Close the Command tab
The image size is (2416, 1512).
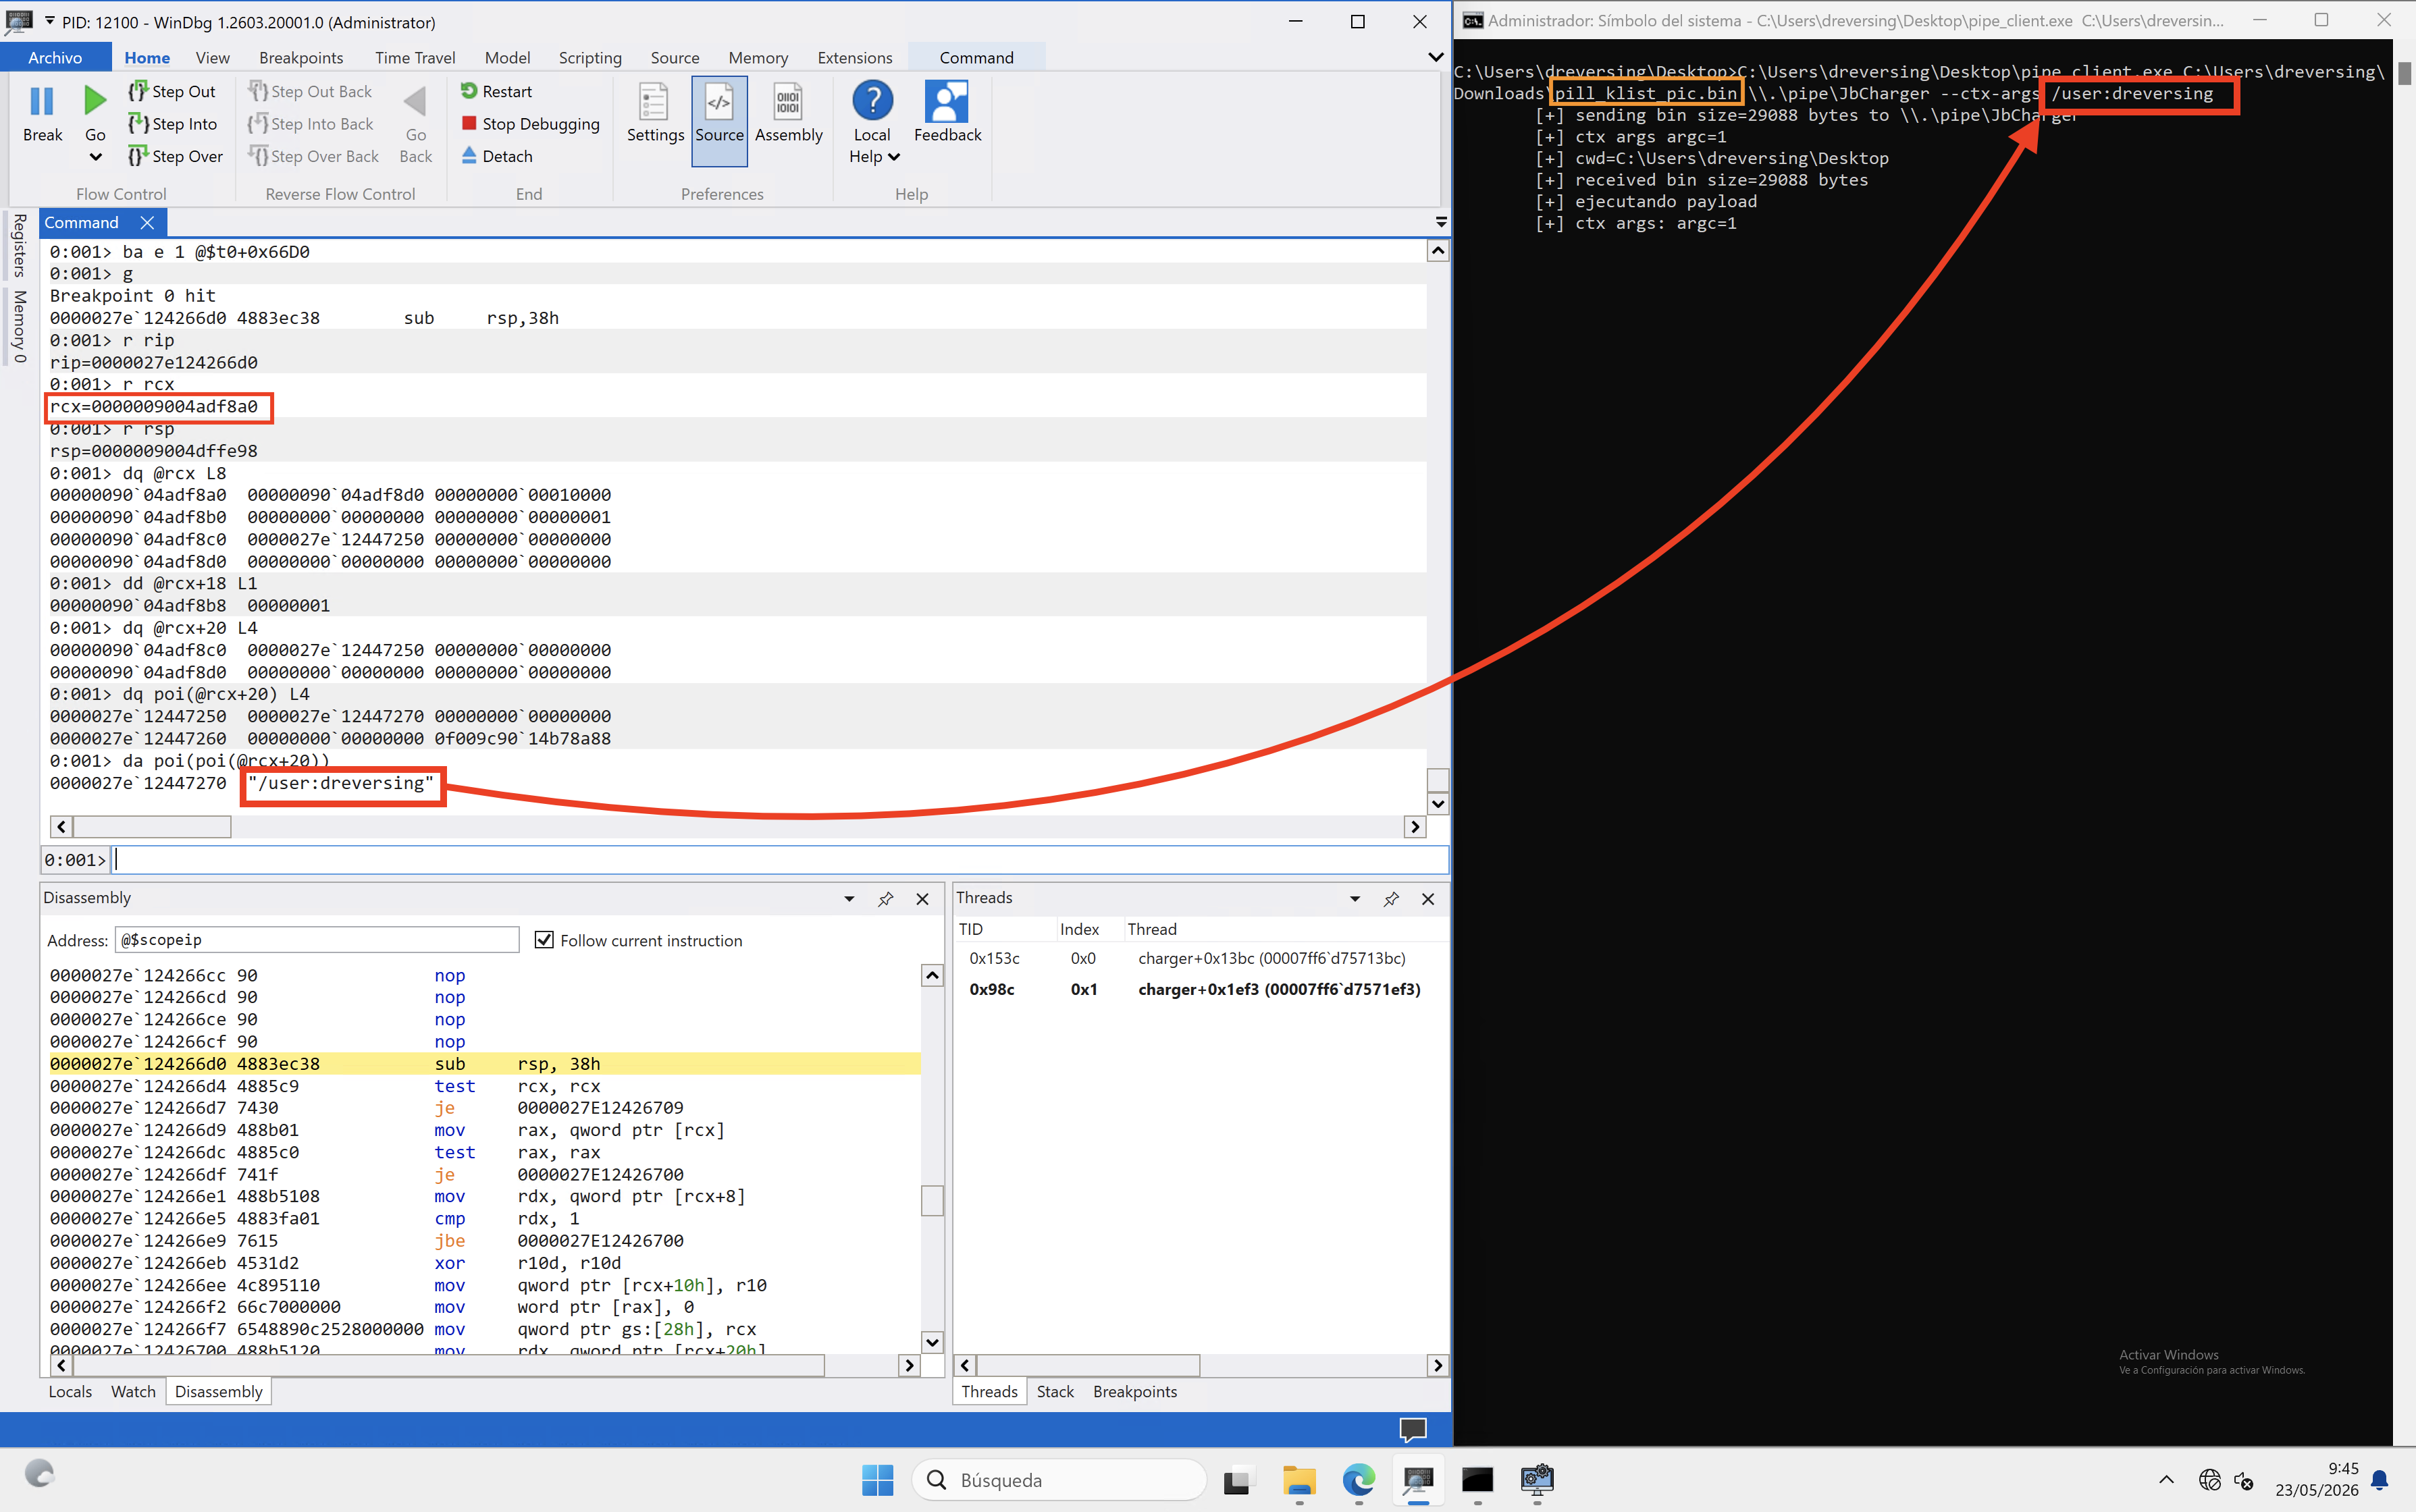point(147,222)
